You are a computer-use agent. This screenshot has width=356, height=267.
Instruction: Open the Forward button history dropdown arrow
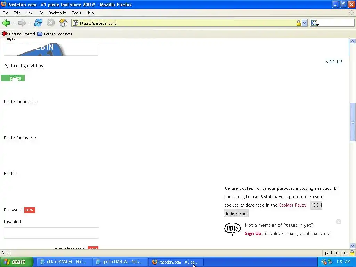click(30, 23)
